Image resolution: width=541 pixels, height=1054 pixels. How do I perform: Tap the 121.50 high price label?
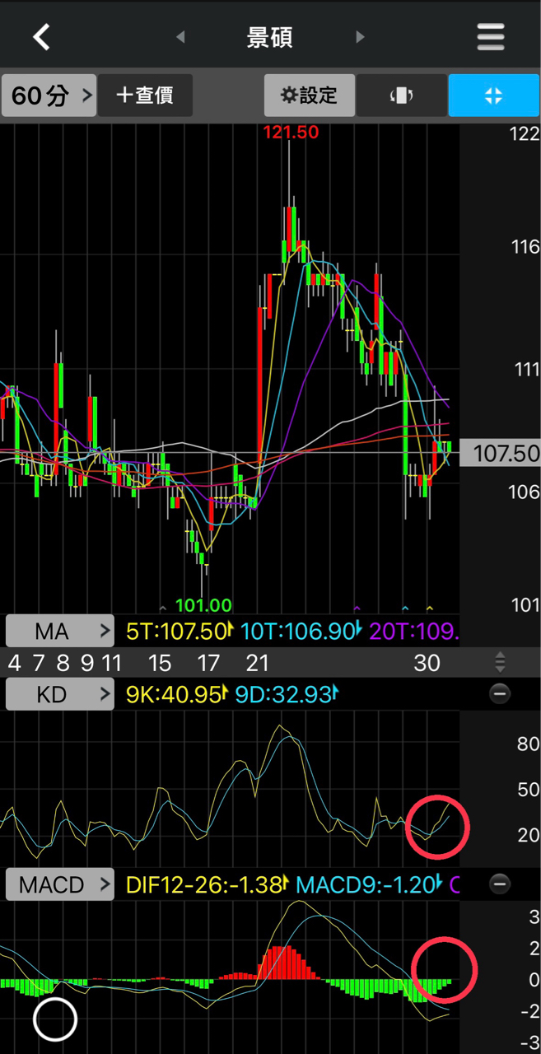291,132
